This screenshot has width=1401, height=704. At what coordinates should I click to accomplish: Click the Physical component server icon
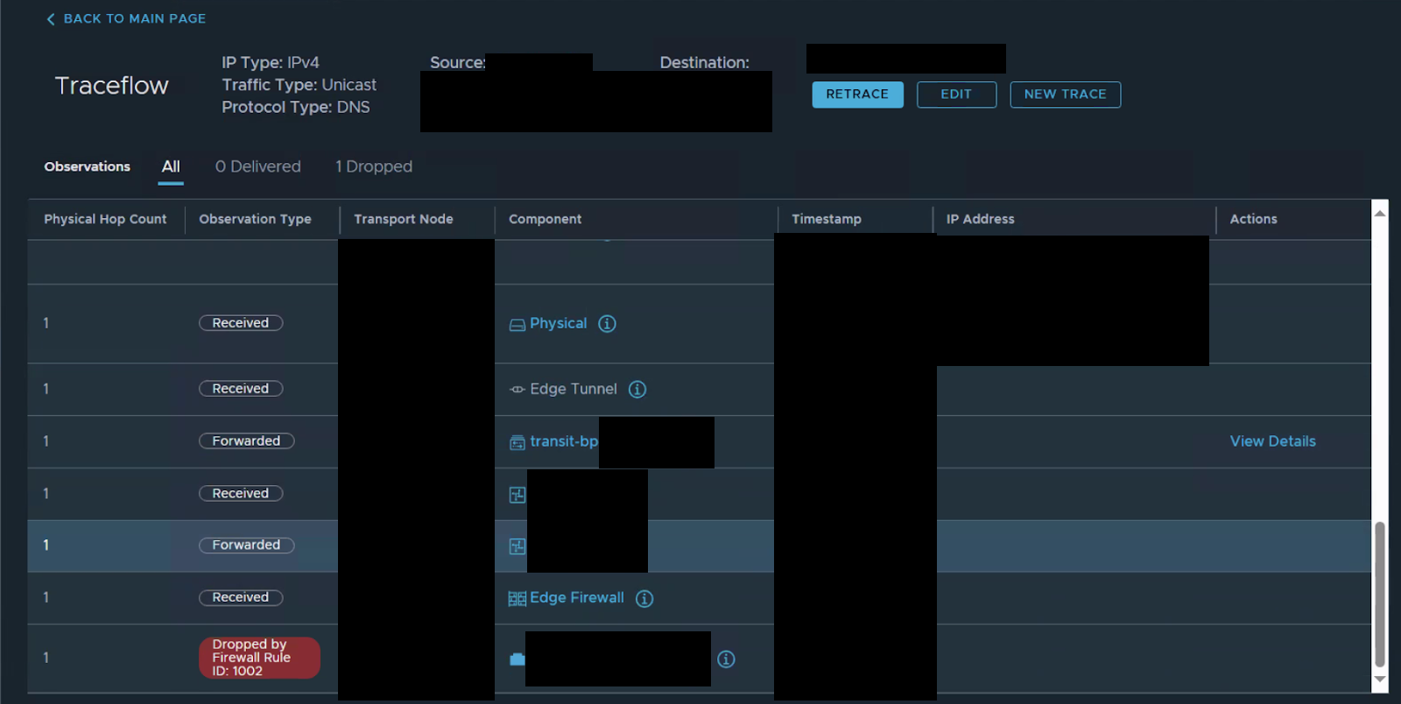pyautogui.click(x=517, y=325)
